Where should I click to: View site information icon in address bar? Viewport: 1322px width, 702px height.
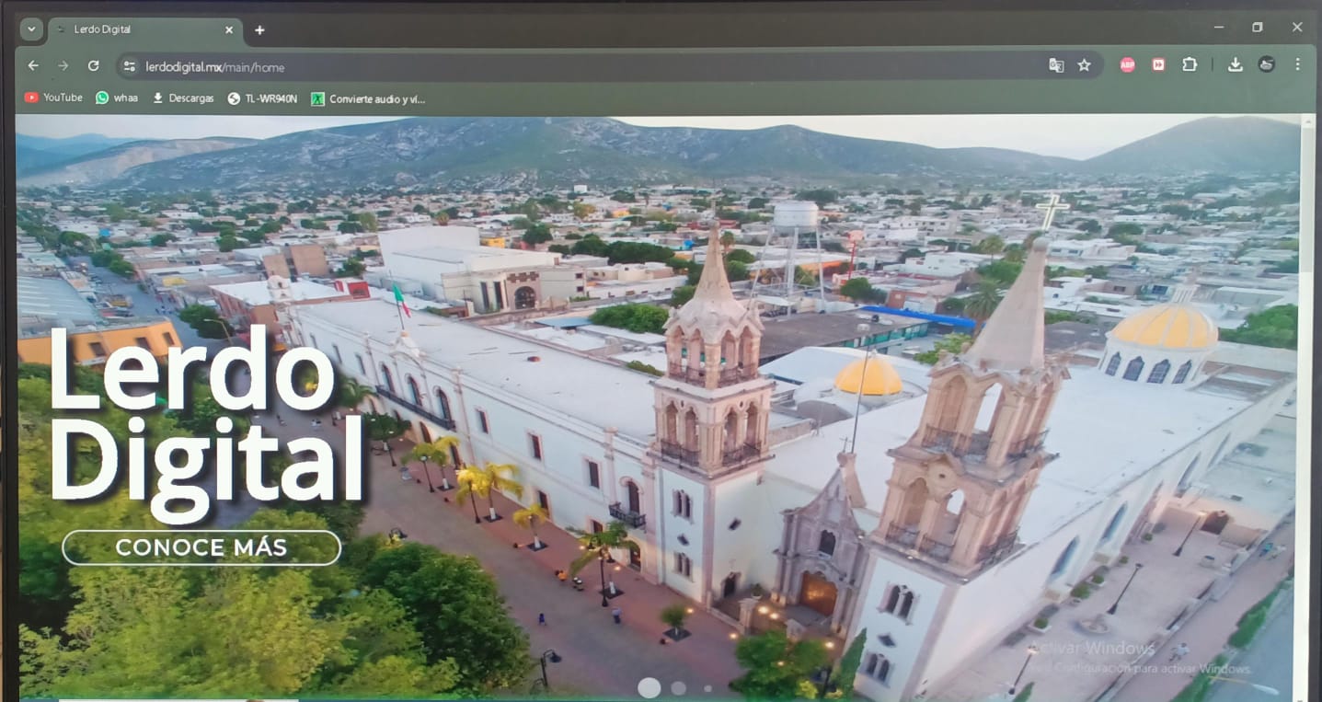[x=130, y=66]
